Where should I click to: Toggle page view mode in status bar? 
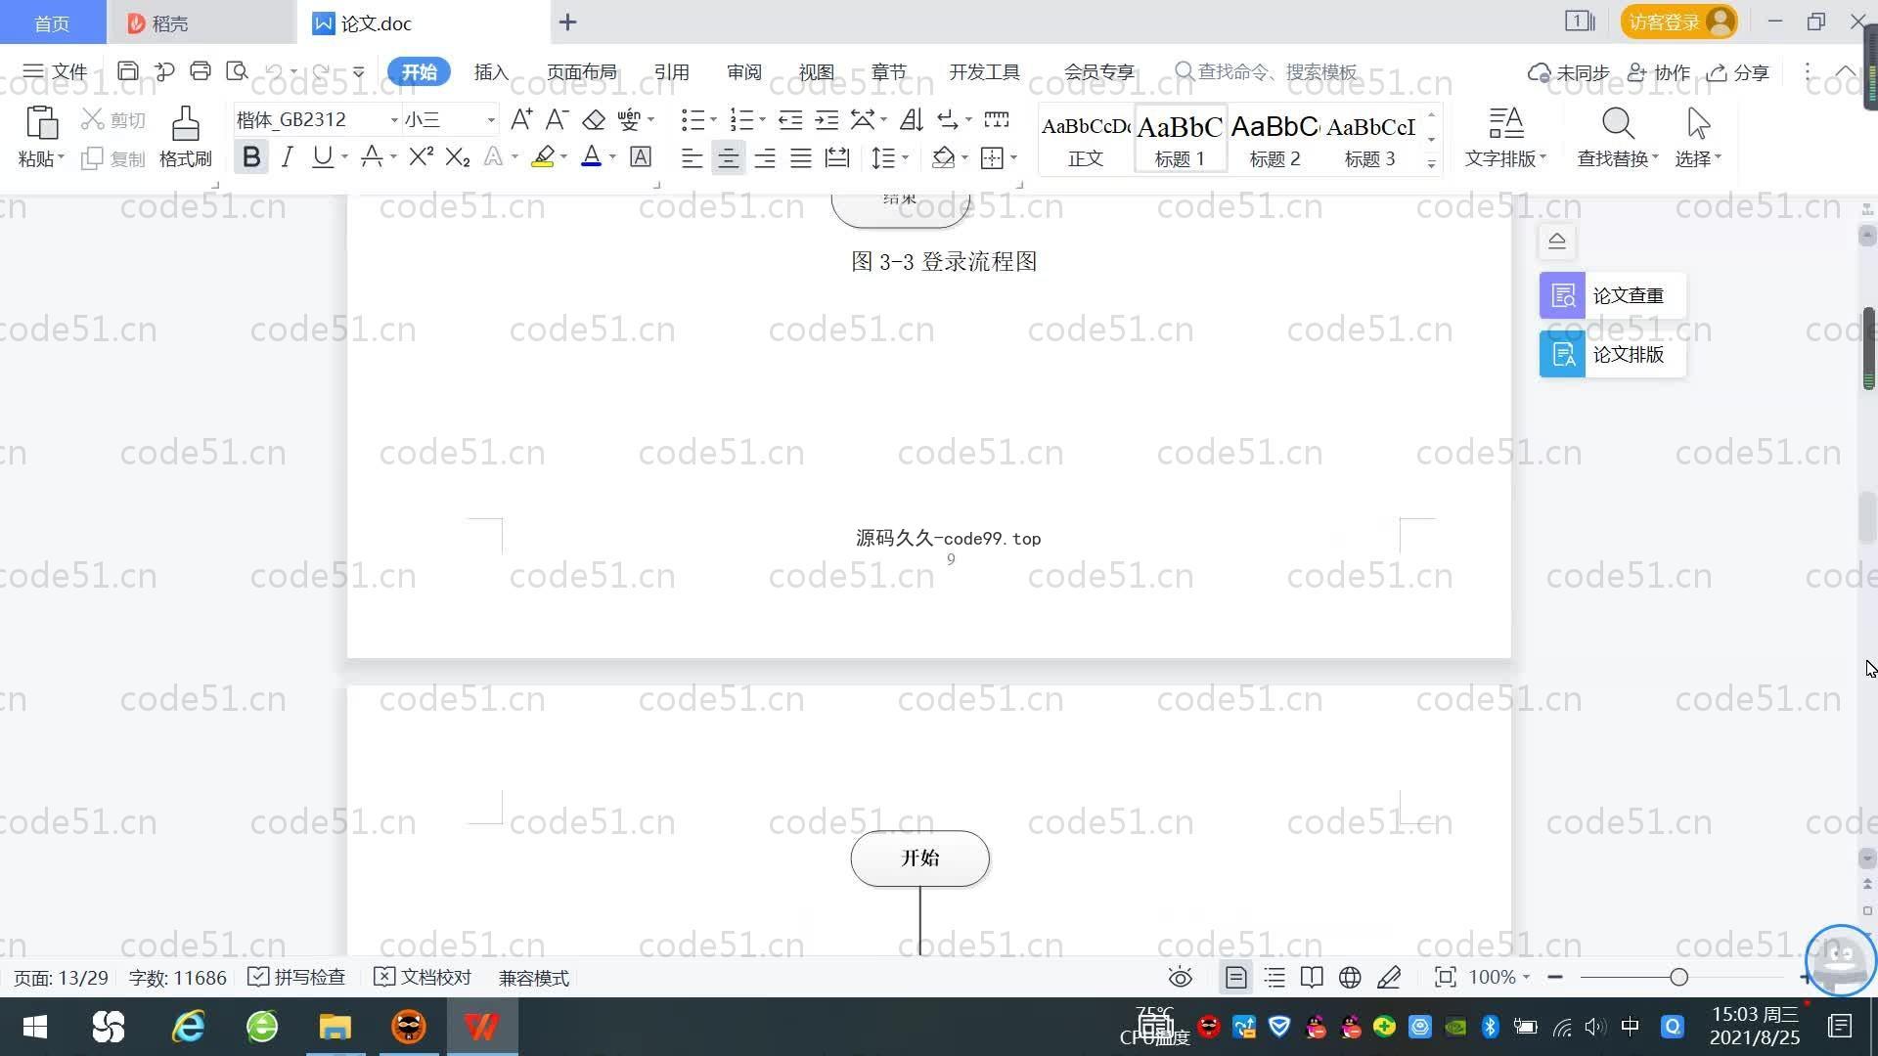1236,978
